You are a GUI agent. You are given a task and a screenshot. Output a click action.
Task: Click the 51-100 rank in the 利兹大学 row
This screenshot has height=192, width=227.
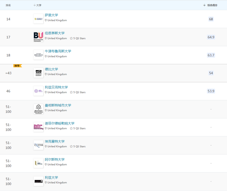8,181
